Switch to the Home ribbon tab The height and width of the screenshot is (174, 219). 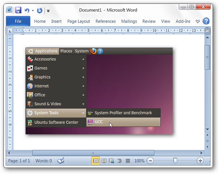40,21
